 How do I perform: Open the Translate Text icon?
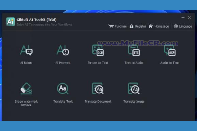tap(63, 88)
